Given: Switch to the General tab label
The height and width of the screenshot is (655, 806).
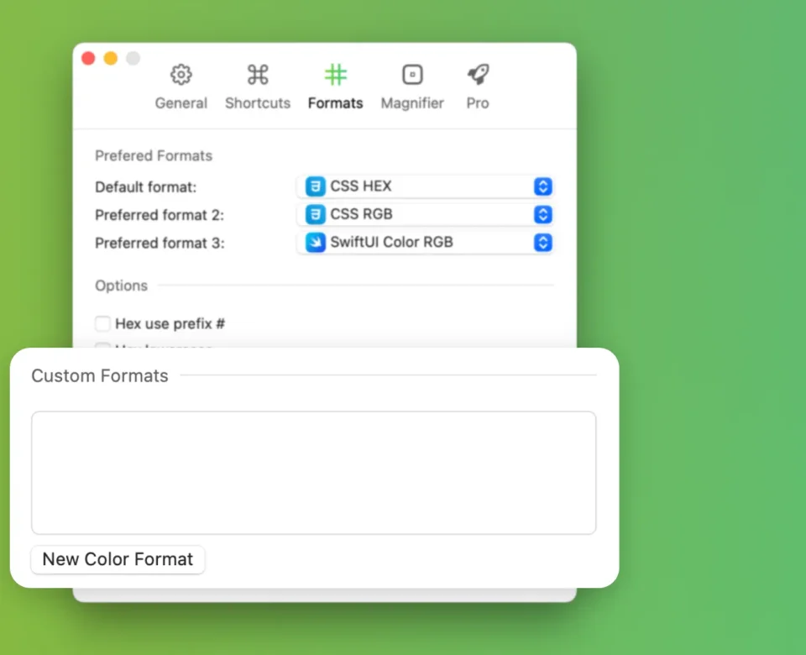Looking at the screenshot, I should point(181,103).
